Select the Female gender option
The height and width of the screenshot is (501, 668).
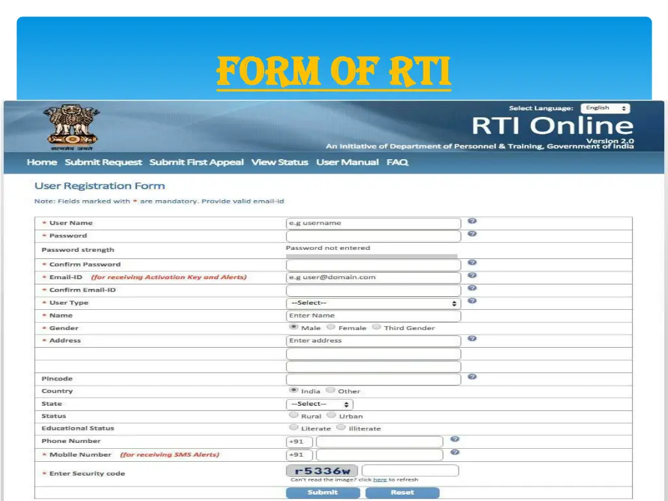(331, 327)
